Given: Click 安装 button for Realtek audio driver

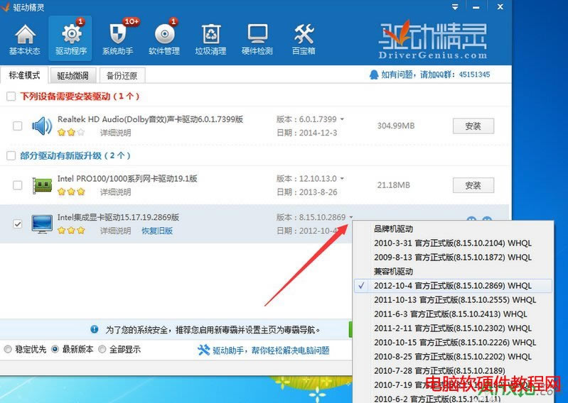Looking at the screenshot, I should [x=473, y=126].
